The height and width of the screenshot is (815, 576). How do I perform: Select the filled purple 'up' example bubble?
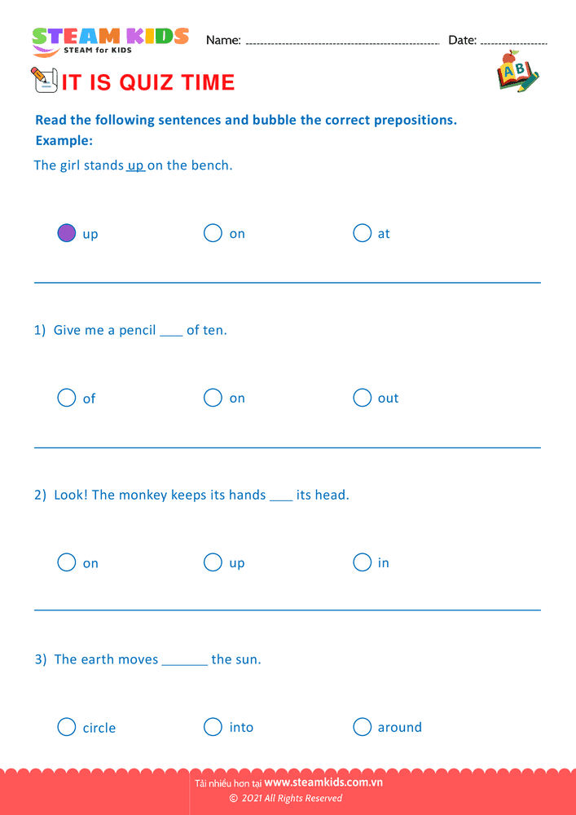pyautogui.click(x=67, y=233)
